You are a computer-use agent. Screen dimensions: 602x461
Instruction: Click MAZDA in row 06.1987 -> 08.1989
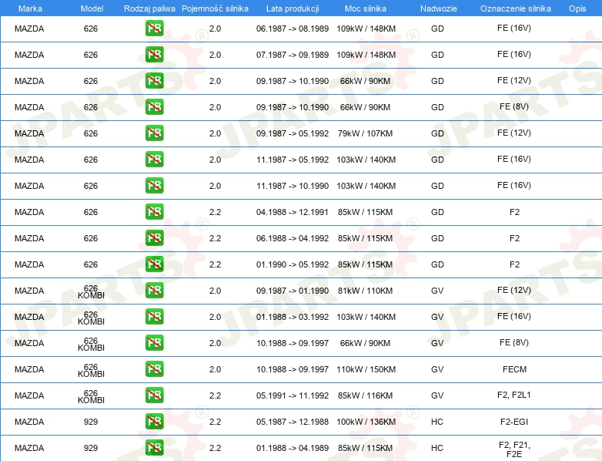point(29,29)
